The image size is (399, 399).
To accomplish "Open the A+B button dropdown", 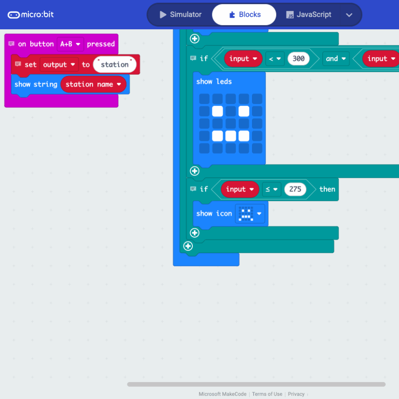I will click(x=70, y=44).
